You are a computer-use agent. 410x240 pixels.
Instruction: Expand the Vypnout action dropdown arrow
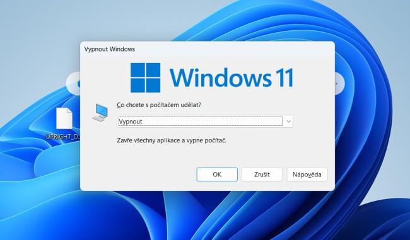(288, 122)
